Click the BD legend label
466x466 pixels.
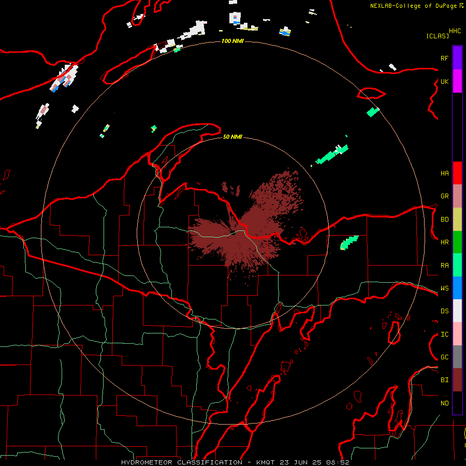tap(444, 220)
